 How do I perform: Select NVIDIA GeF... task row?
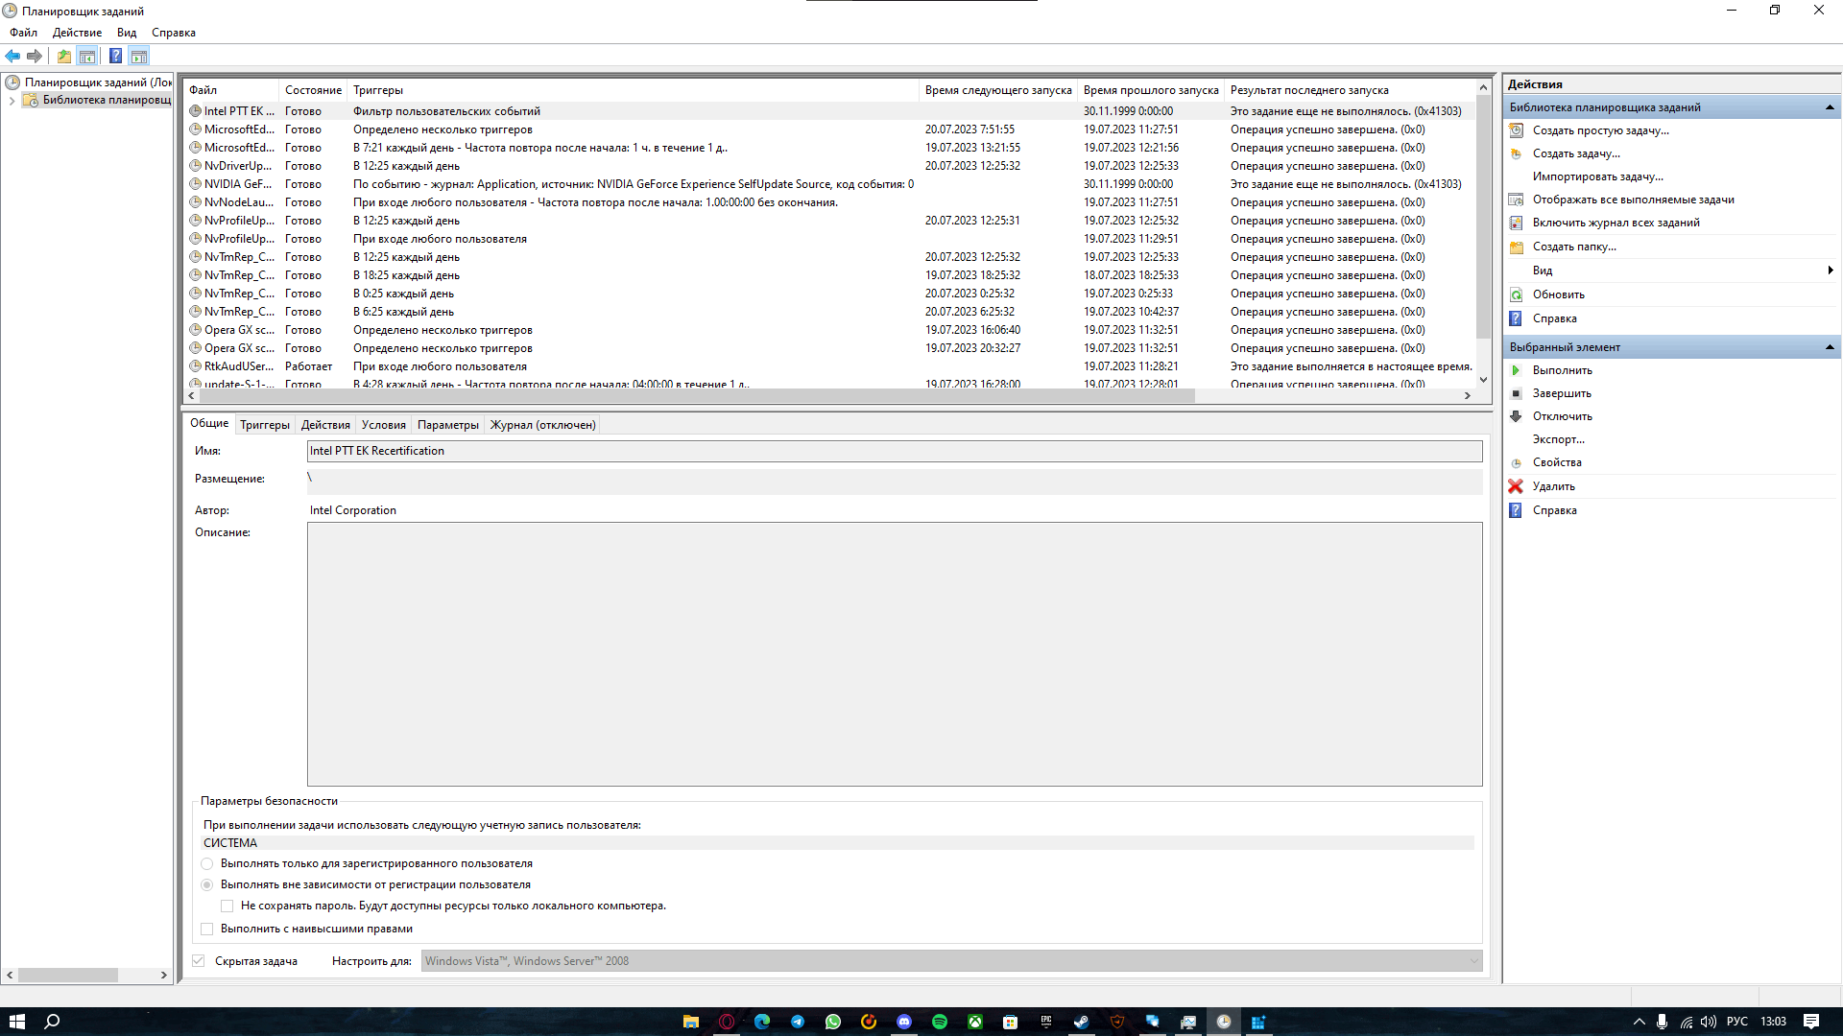pyautogui.click(x=830, y=184)
